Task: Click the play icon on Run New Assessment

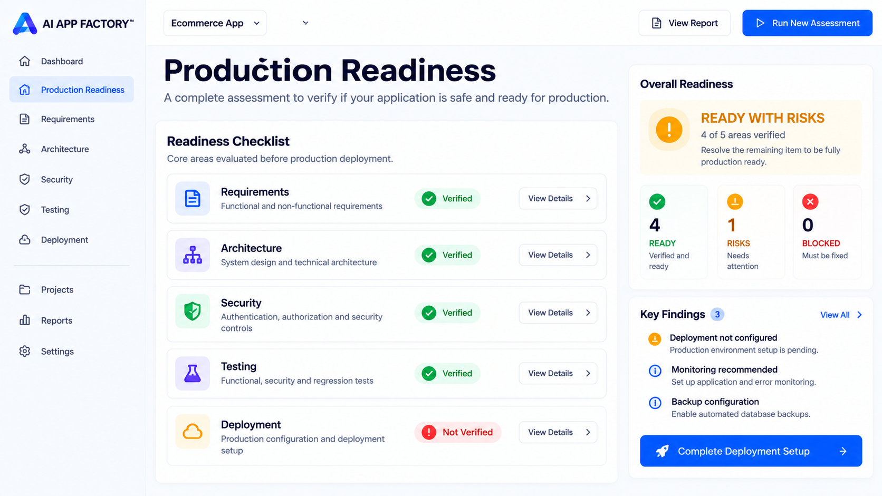Action: click(x=760, y=23)
